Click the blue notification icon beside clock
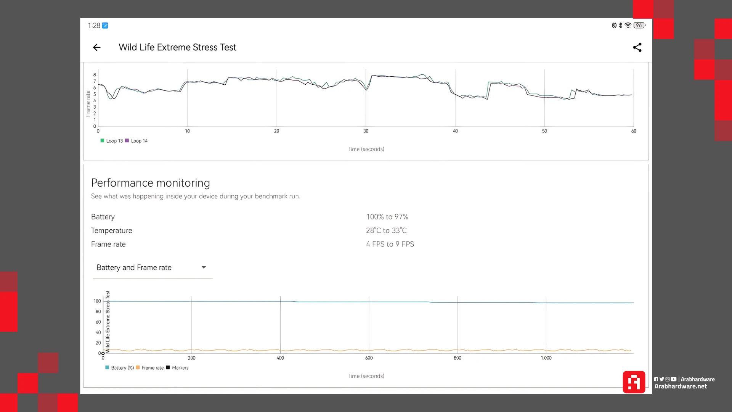The width and height of the screenshot is (732, 412). pos(105,26)
